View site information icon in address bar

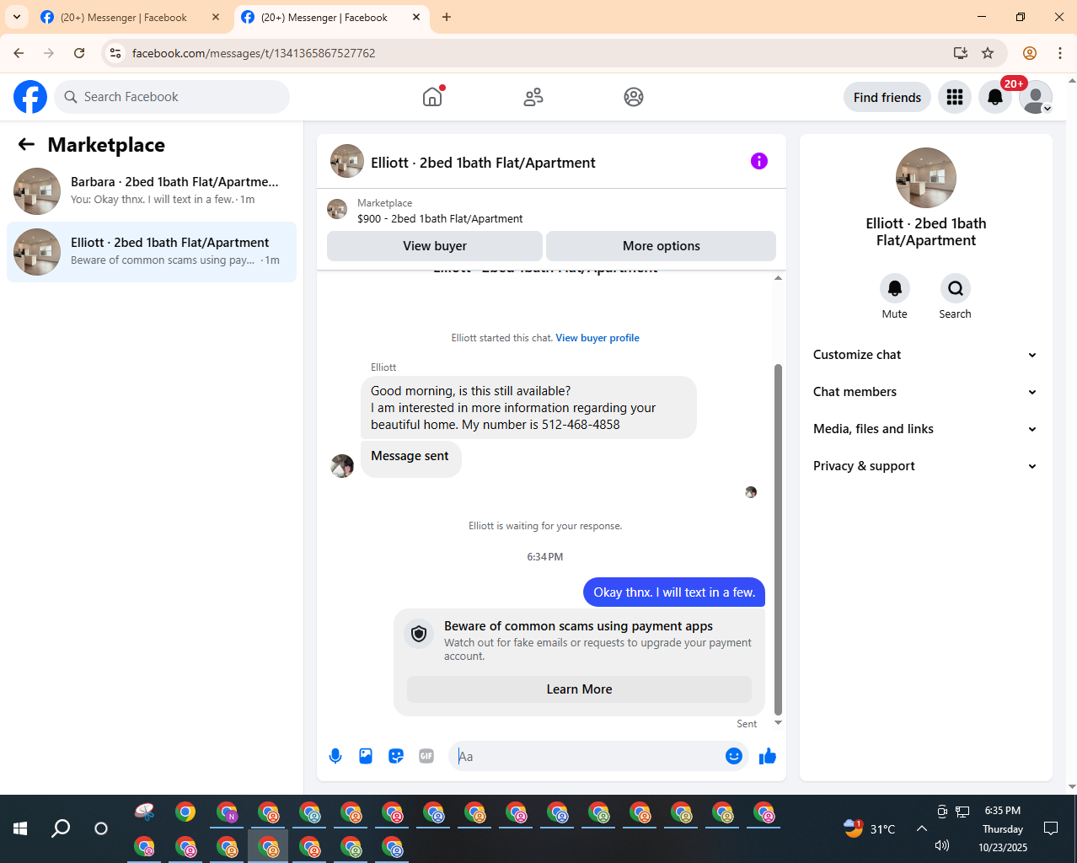point(115,53)
